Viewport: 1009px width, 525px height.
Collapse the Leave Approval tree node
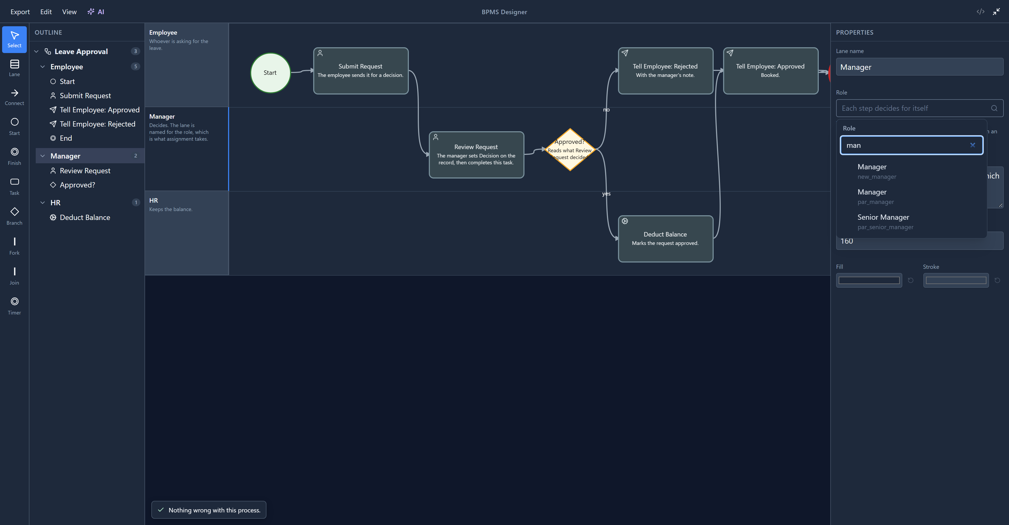coord(37,51)
